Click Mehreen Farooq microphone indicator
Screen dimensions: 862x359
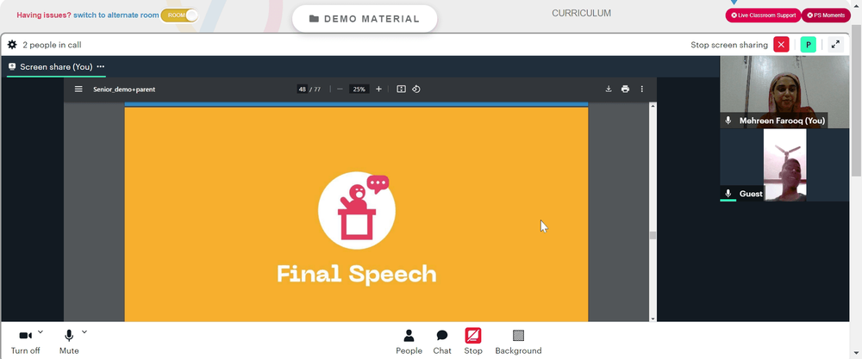(728, 121)
